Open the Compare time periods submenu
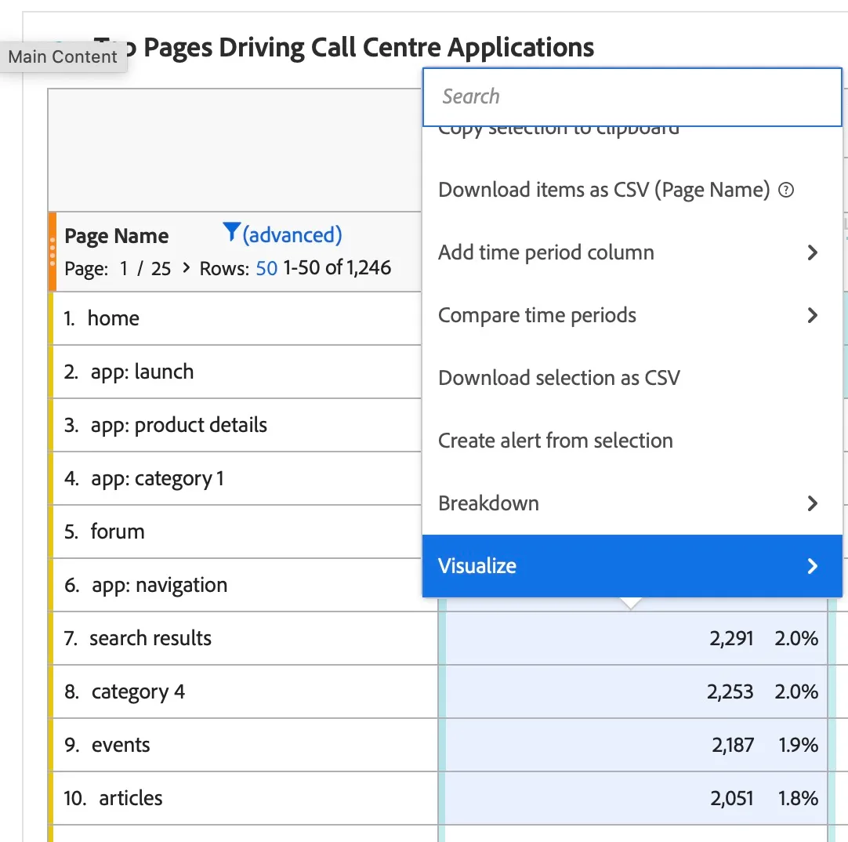Image resolution: width=848 pixels, height=842 pixels. point(632,315)
